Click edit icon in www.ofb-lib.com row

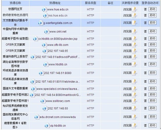point(135,45)
